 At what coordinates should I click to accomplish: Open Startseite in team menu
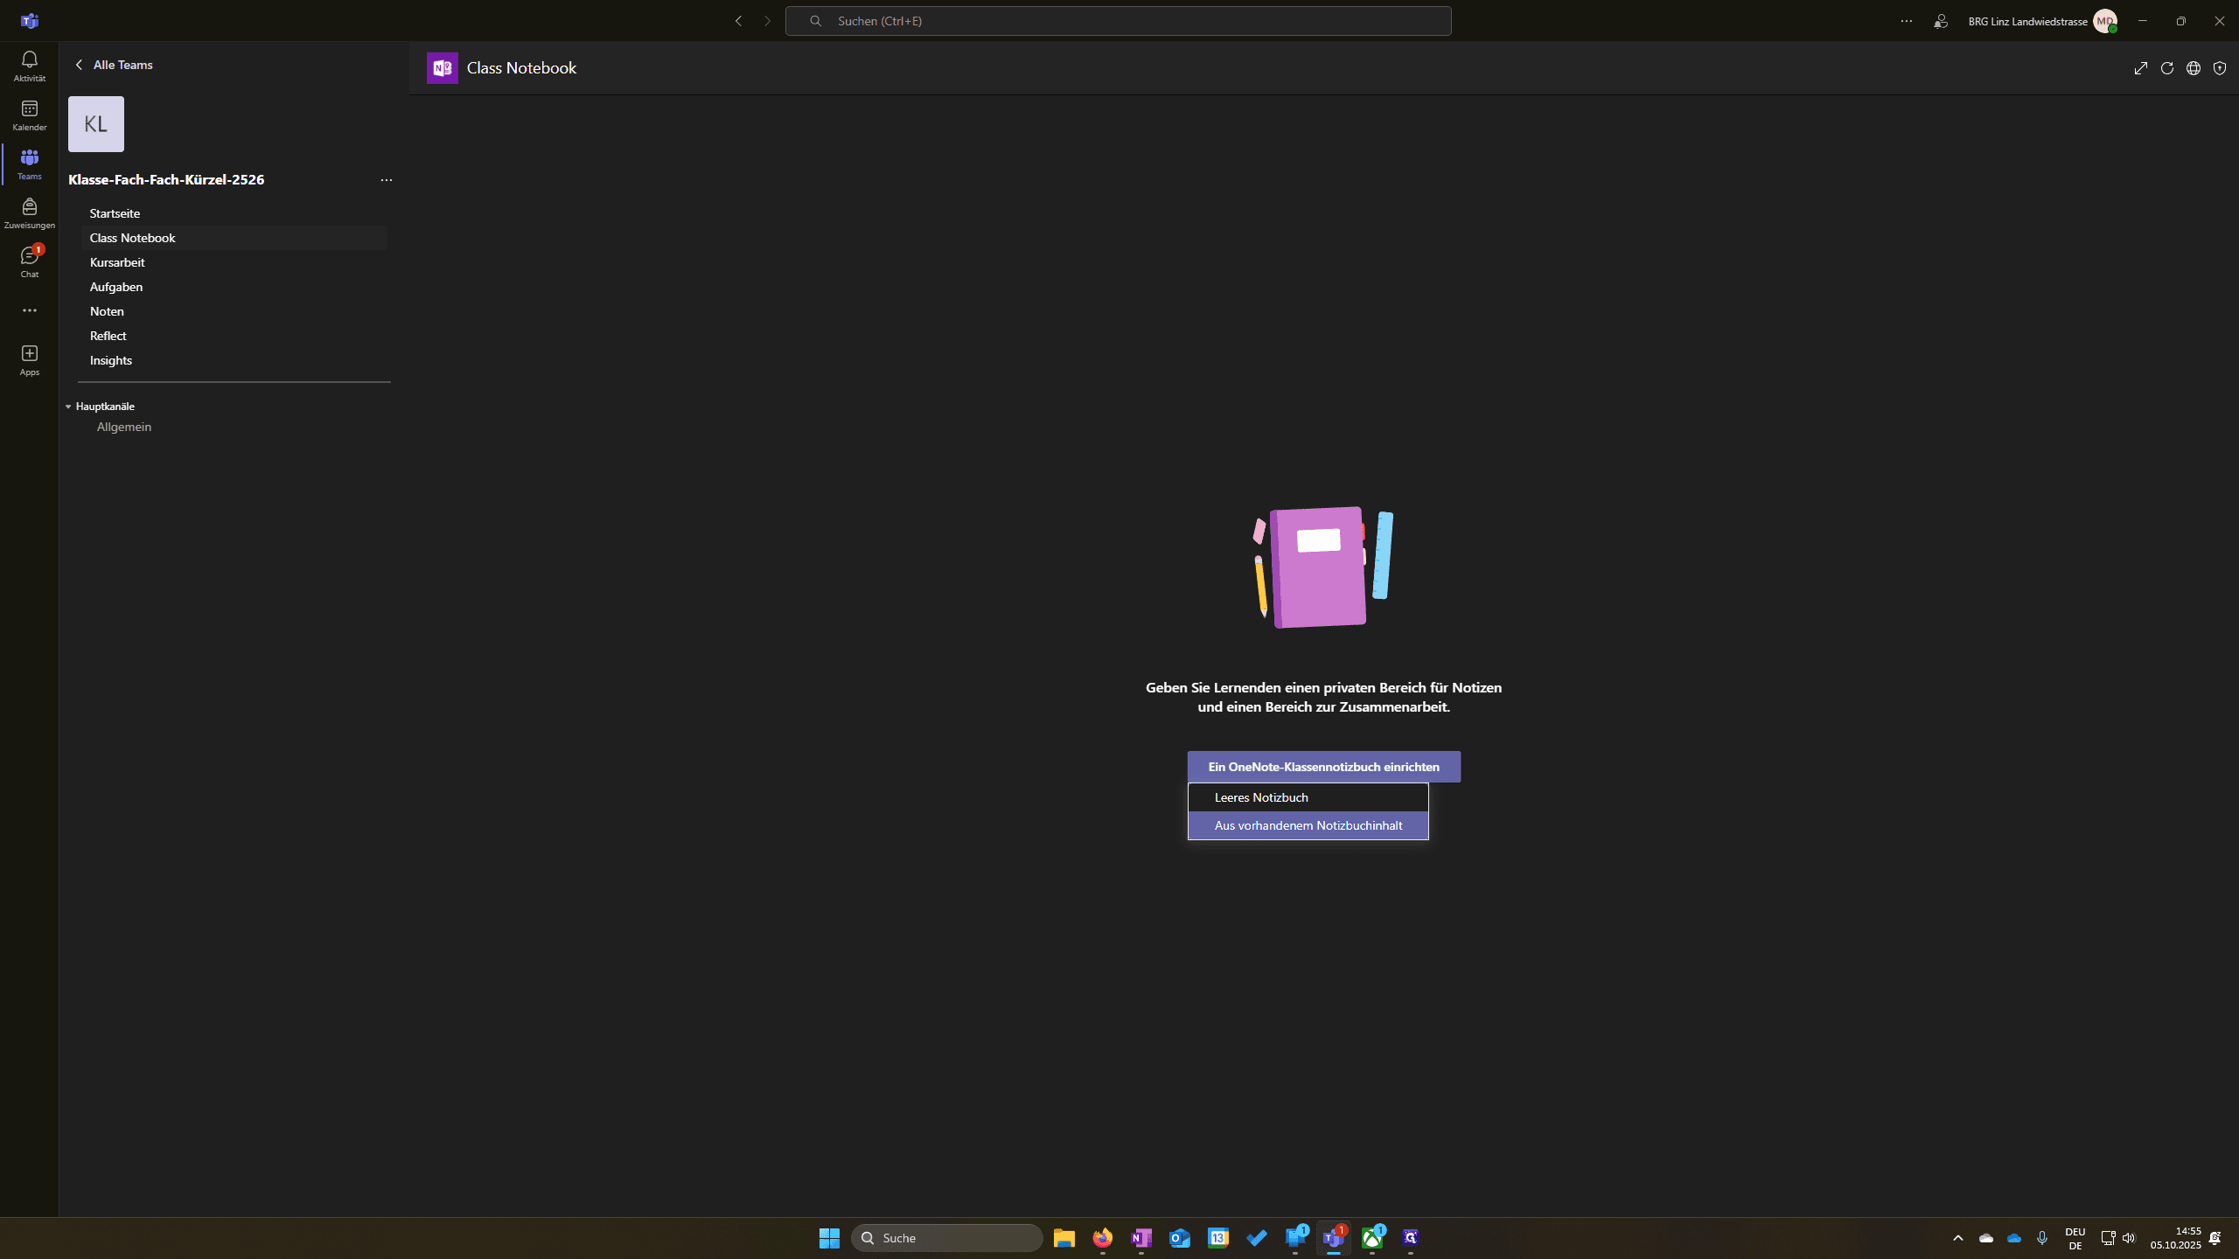234,213
